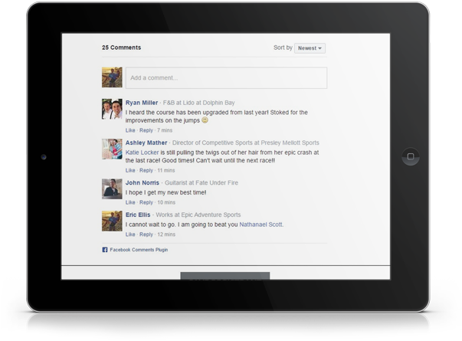Click John Norris's avatar thumbnail
Image resolution: width=462 pixels, height=341 pixels.
(x=112, y=189)
